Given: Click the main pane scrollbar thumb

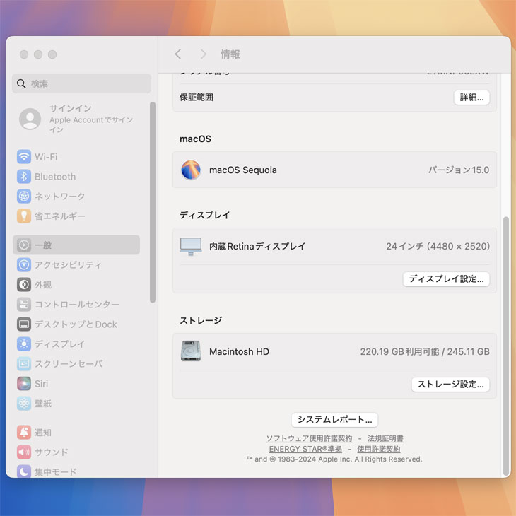Looking at the screenshot, I should tap(506, 346).
